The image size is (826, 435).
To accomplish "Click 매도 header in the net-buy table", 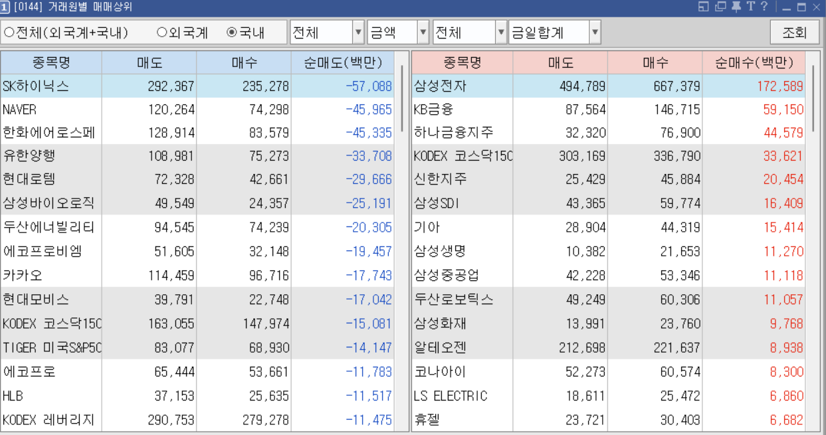I will point(561,63).
